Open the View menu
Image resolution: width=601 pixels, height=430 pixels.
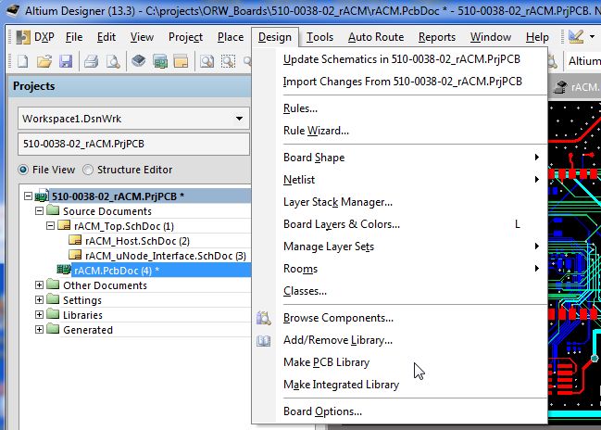point(142,37)
